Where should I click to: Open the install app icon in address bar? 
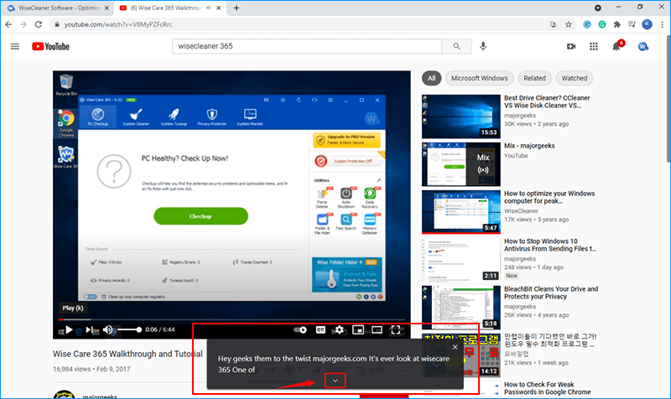pyautogui.click(x=554, y=24)
